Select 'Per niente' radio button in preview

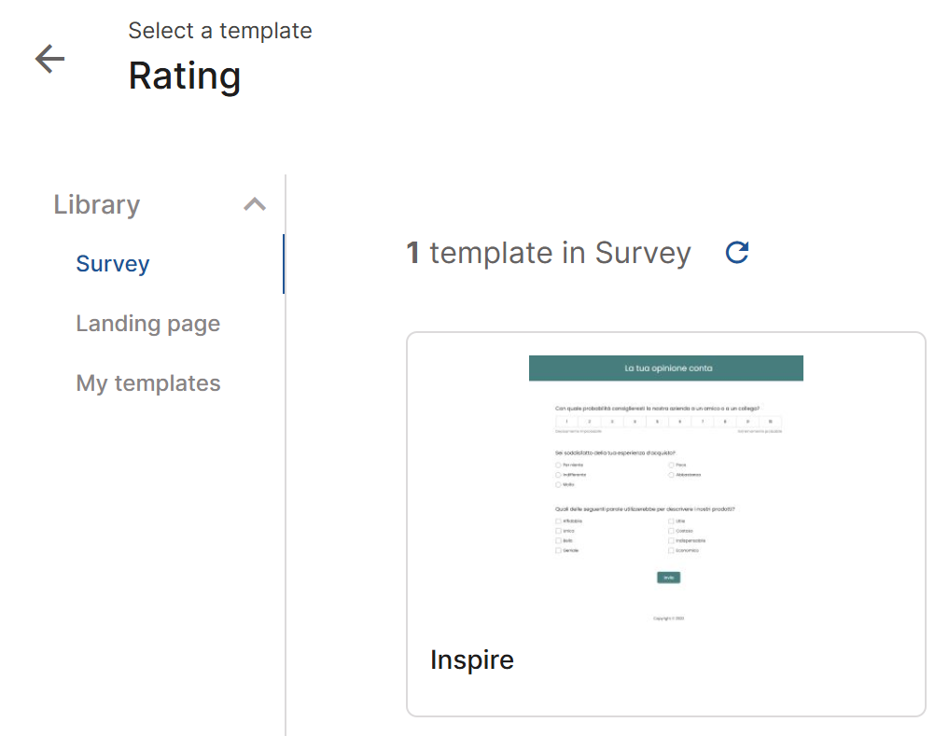tap(558, 465)
